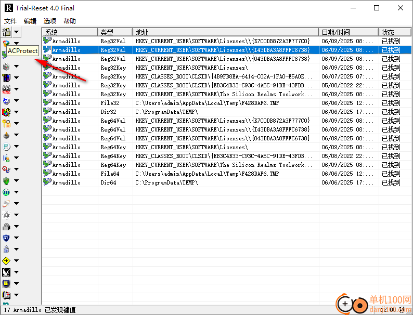This screenshot has width=413, height=315.
Task: Open the 选项 menu
Action: coord(50,21)
